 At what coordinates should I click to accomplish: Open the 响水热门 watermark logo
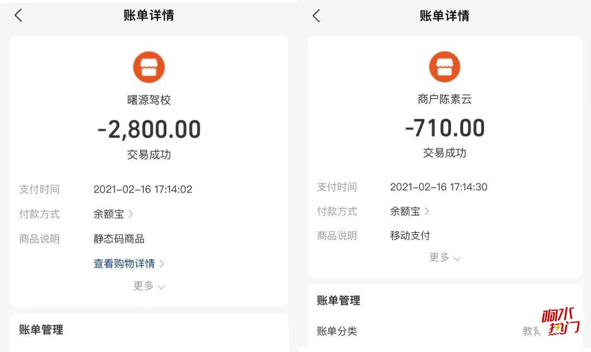click(560, 321)
